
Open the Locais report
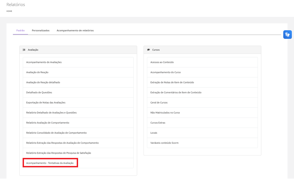click(202, 133)
